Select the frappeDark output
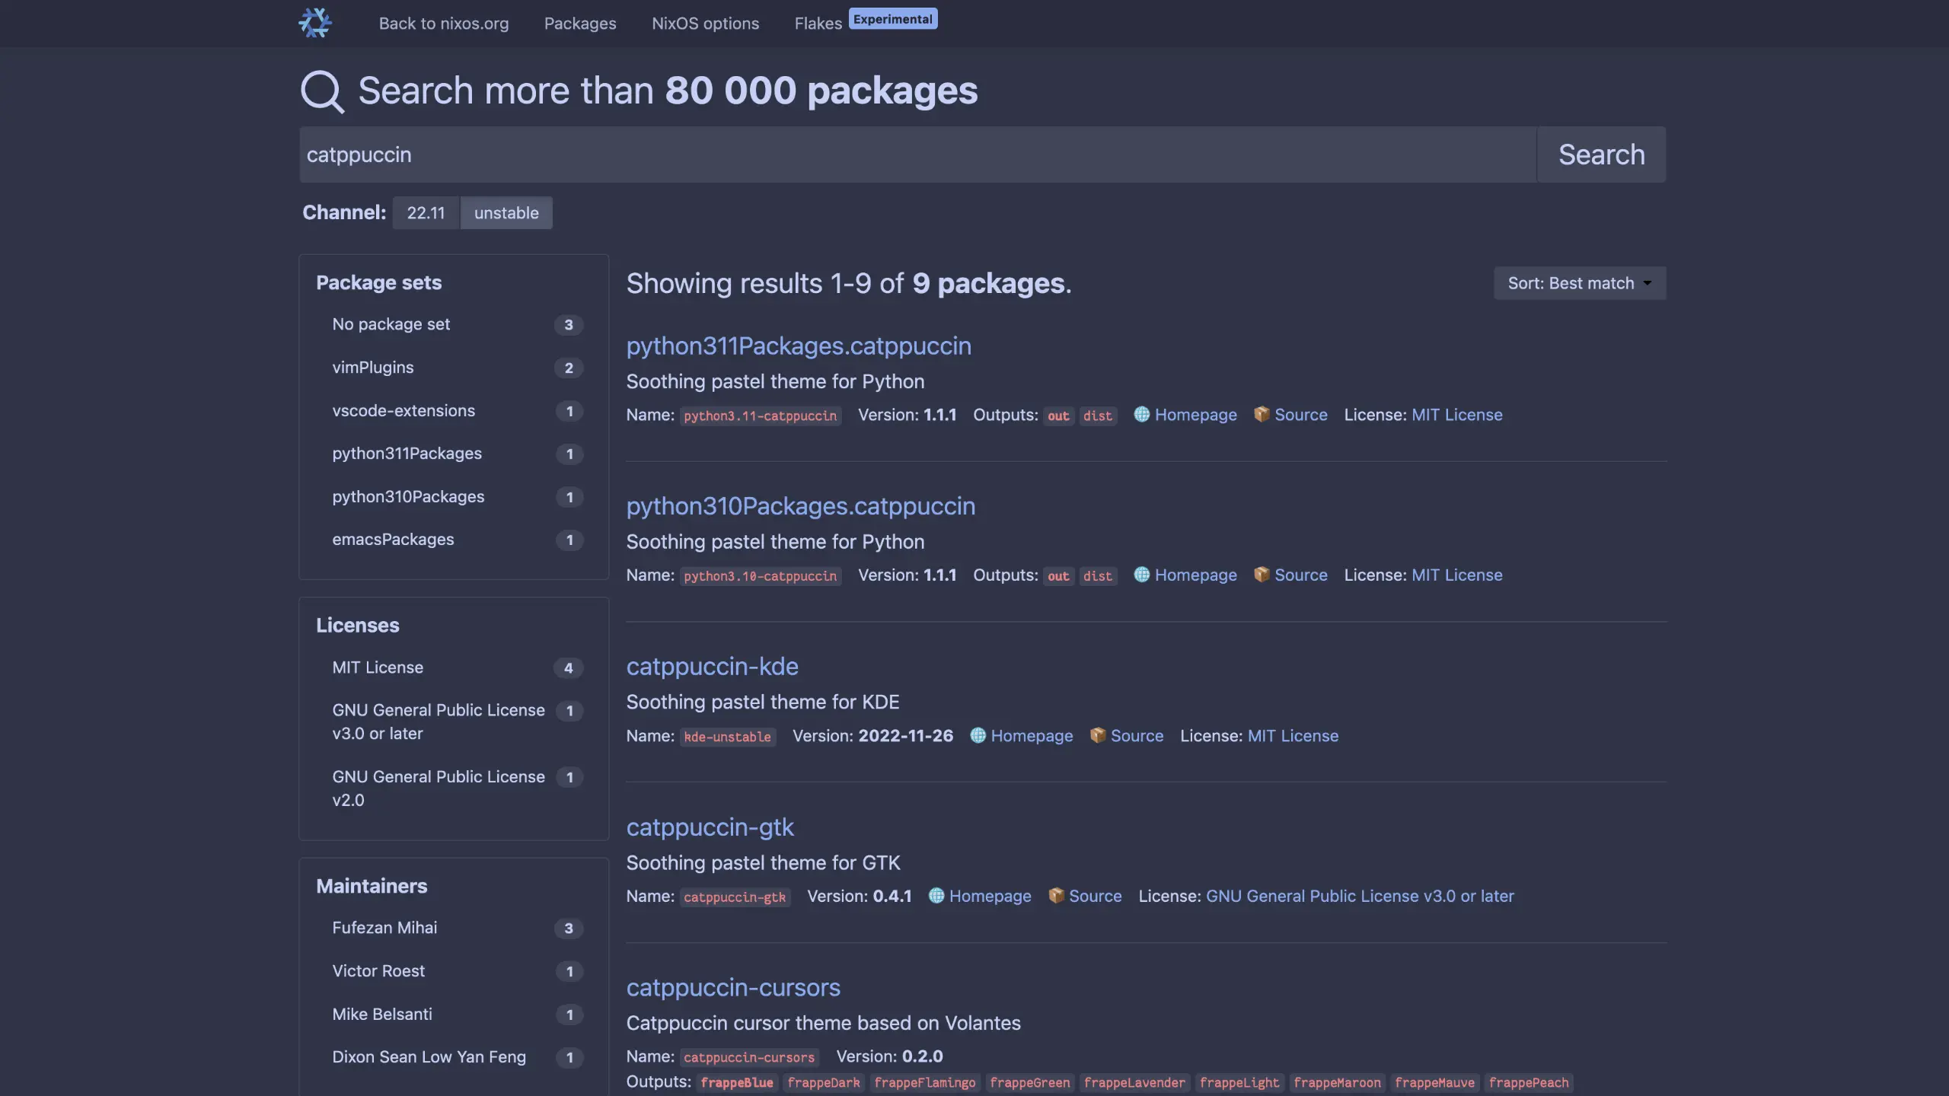 823,1082
